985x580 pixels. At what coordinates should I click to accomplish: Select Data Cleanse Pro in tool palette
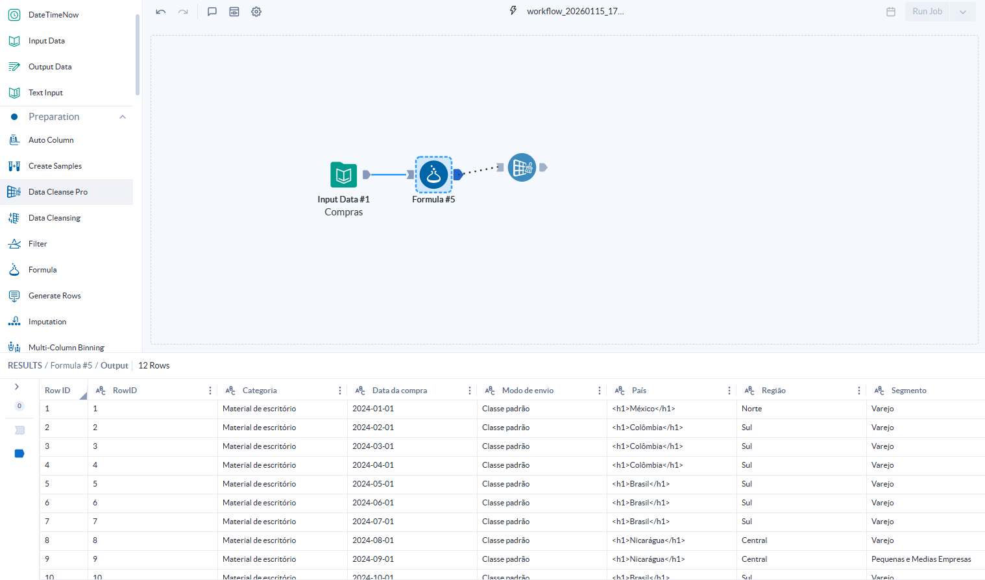pos(58,192)
